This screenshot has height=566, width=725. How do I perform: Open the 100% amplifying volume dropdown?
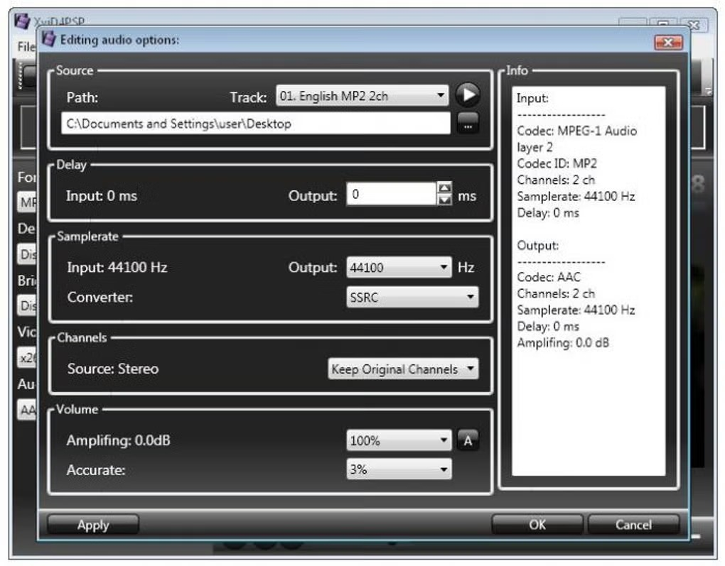[x=399, y=440]
